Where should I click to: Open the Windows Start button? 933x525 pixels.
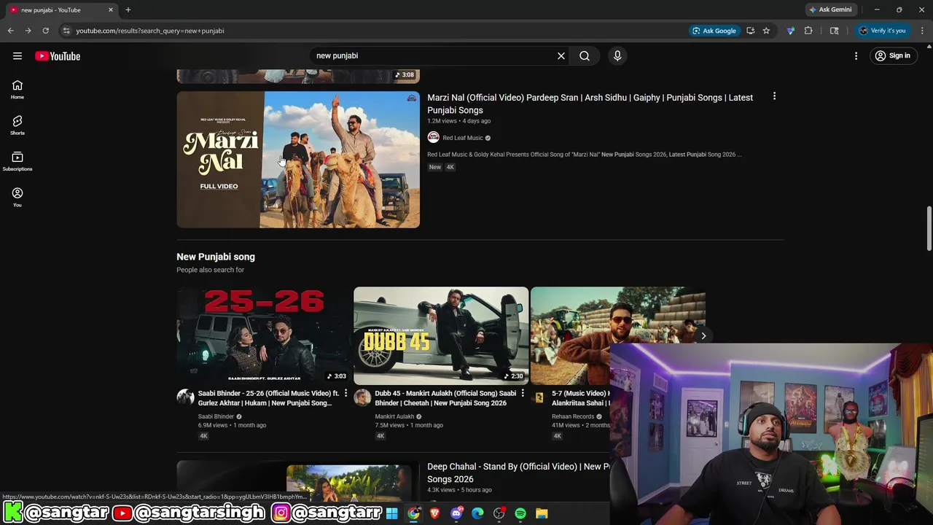click(x=391, y=513)
